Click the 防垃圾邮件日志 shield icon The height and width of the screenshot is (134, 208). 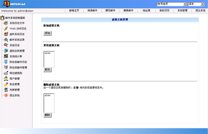click(x=6, y=62)
